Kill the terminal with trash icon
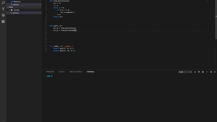 203,72
